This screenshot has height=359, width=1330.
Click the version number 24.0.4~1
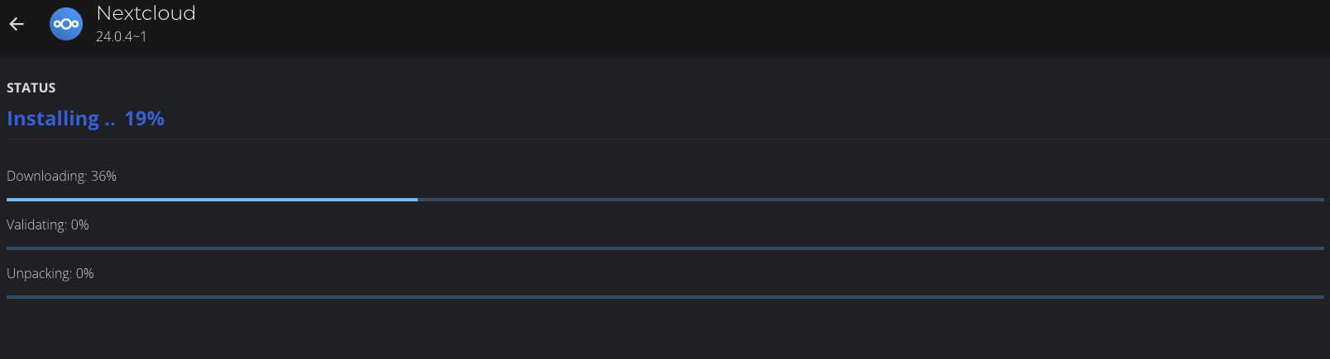pos(121,36)
